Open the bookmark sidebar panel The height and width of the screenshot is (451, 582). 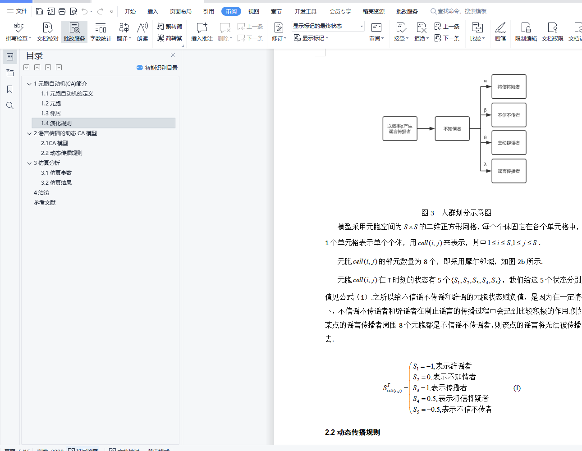tap(10, 89)
